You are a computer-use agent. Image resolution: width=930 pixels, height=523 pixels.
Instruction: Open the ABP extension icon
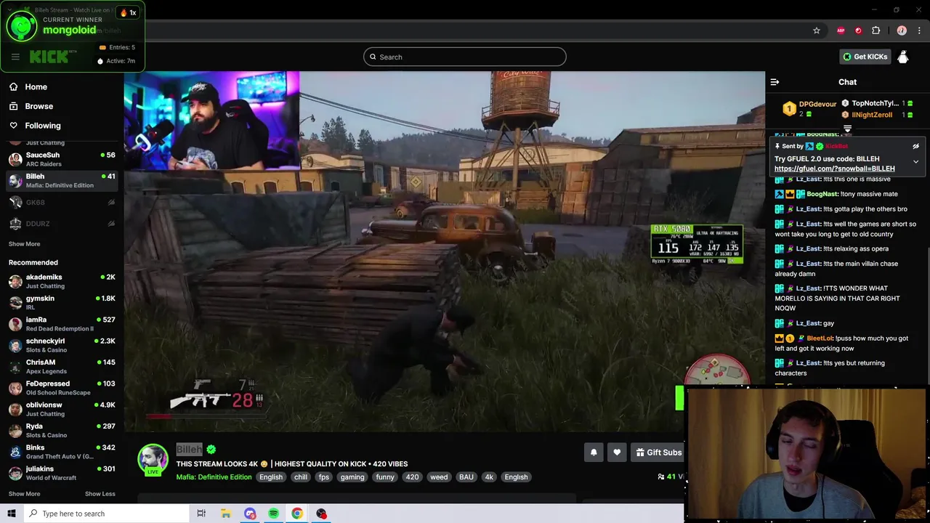841,31
